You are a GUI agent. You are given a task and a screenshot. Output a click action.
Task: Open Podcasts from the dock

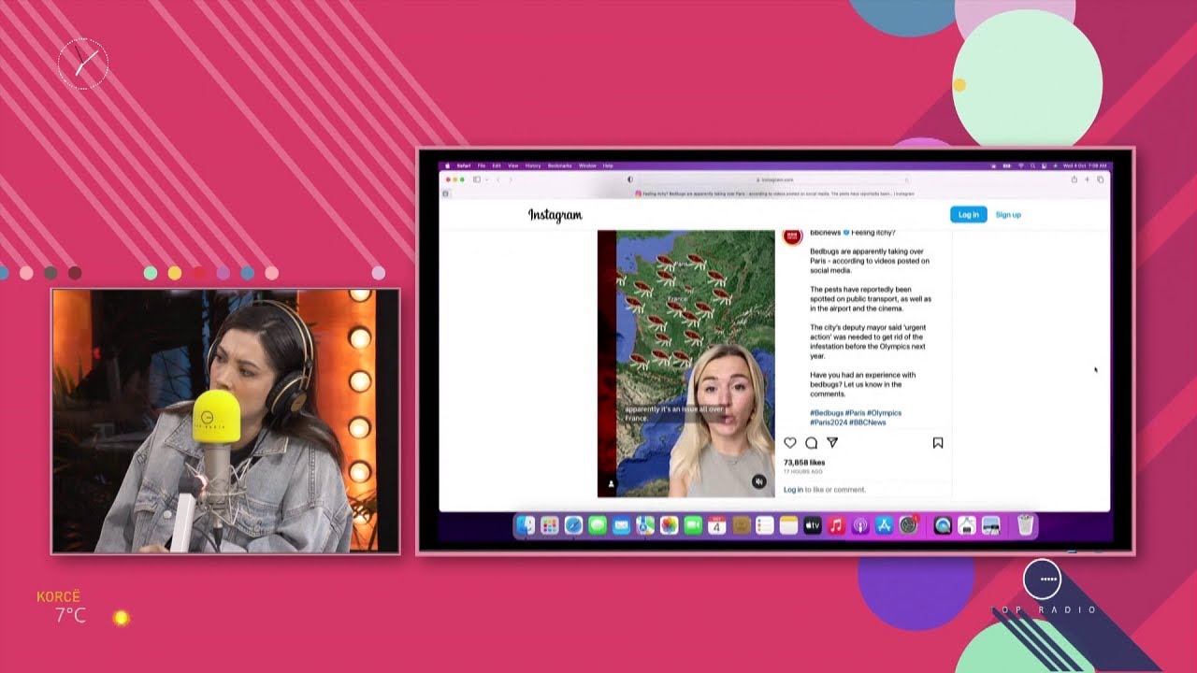click(x=860, y=526)
